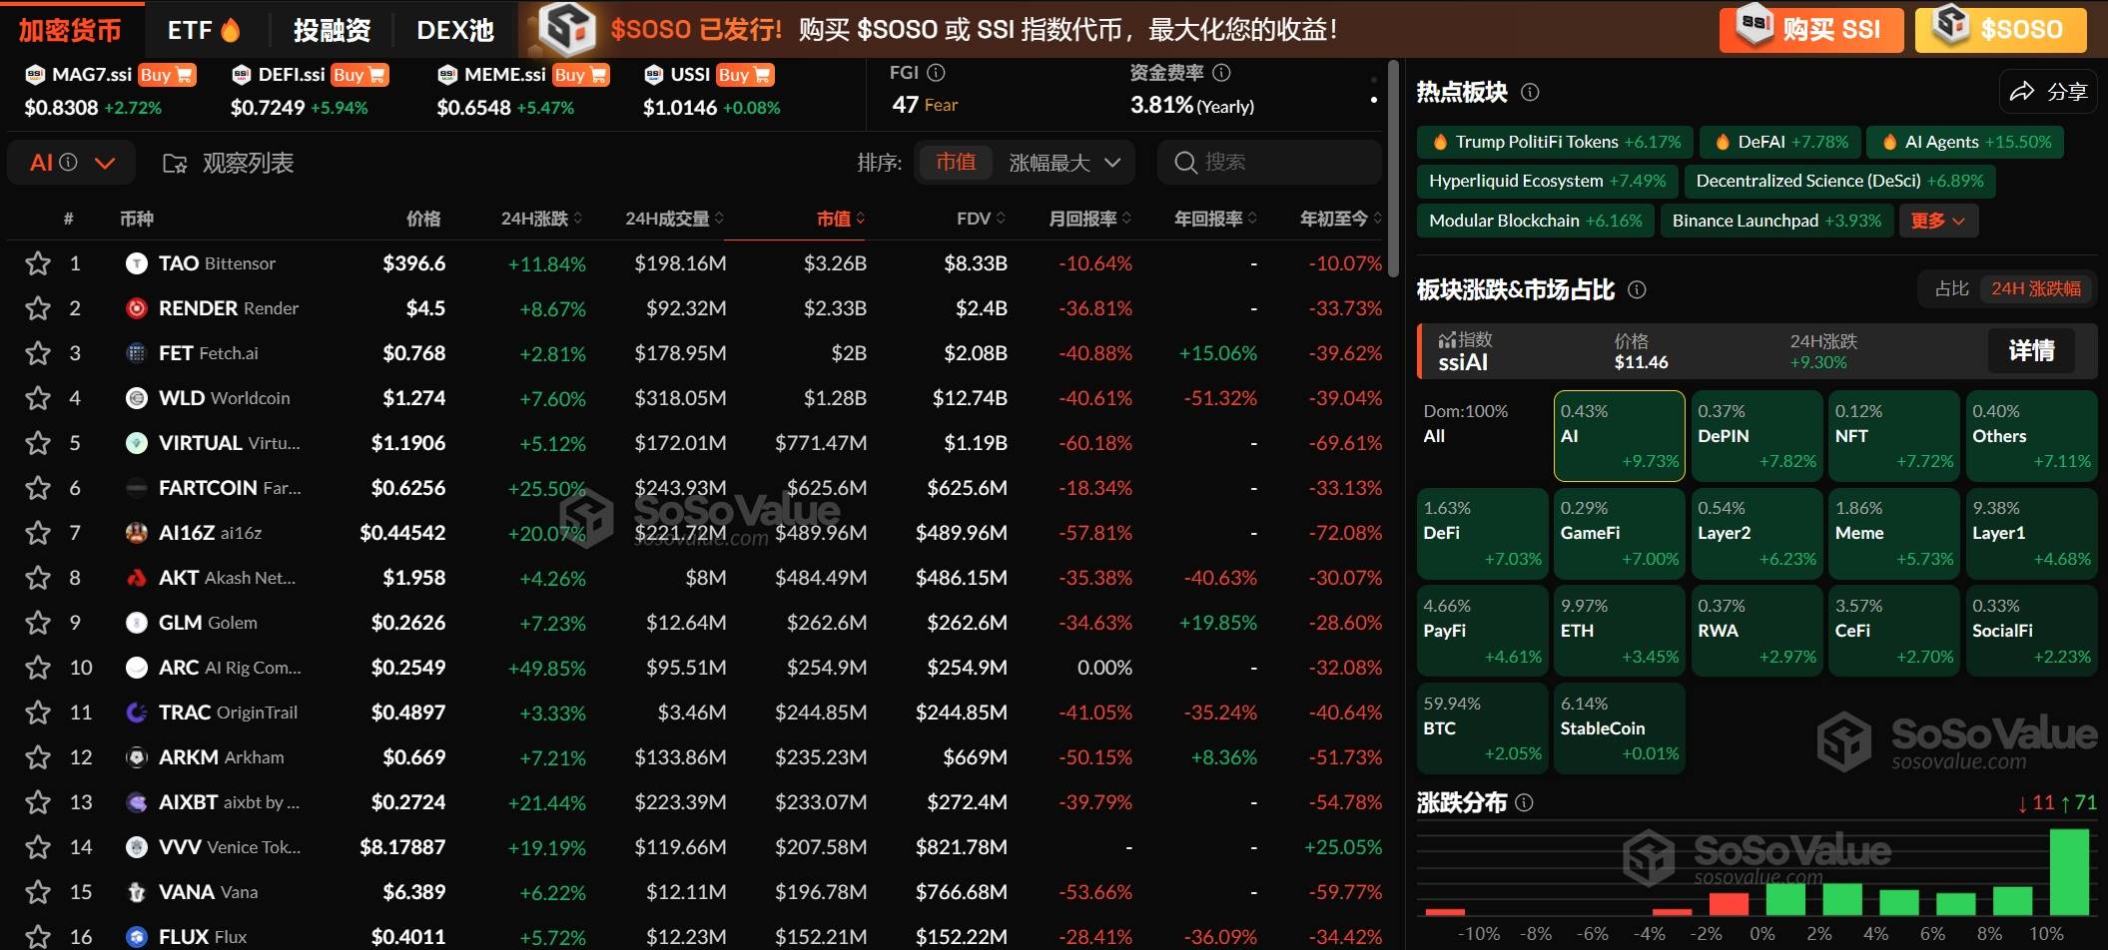The width and height of the screenshot is (2108, 950).
Task: Open the fundraising (投融资) tab
Action: (332, 30)
